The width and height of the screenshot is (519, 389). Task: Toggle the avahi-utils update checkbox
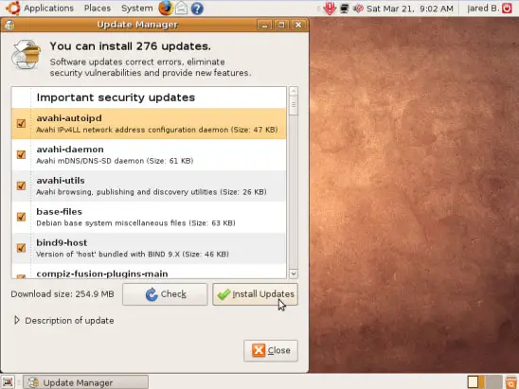pos(21,186)
